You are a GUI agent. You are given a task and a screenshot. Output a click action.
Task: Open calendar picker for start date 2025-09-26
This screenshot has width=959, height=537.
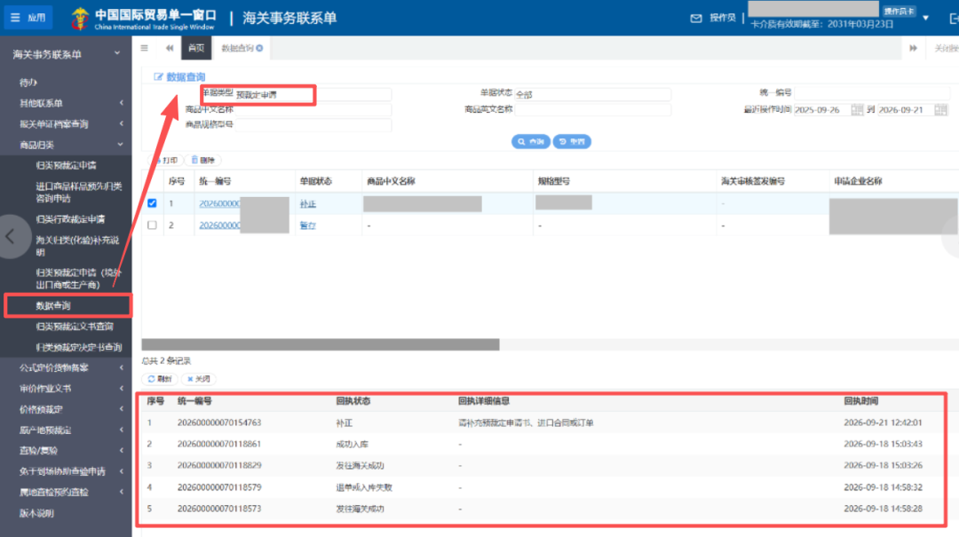[857, 109]
